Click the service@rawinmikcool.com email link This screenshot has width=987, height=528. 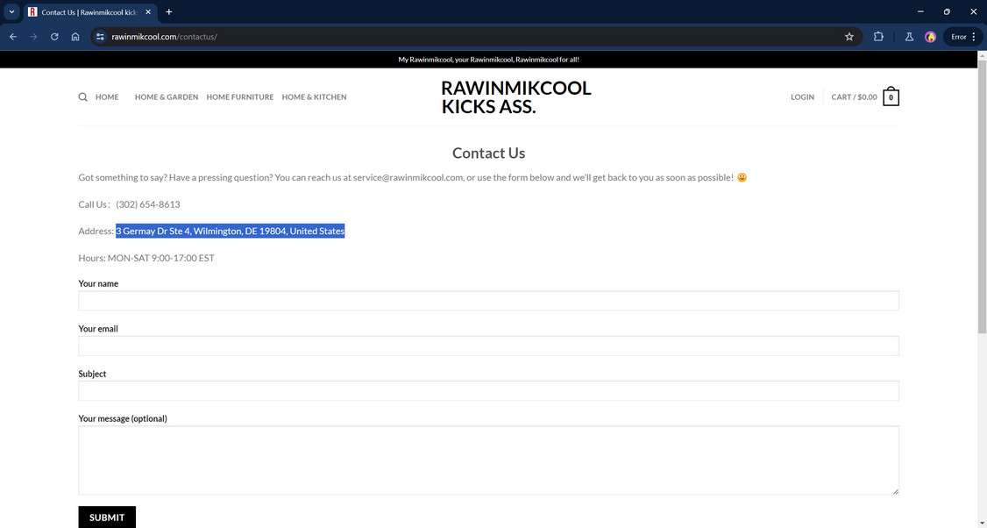[407, 177]
